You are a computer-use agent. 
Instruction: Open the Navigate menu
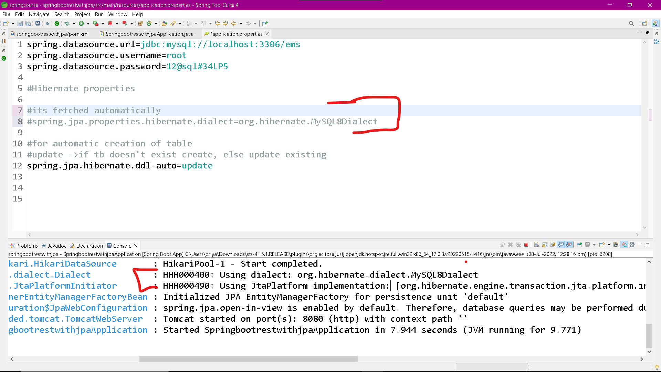(x=39, y=14)
